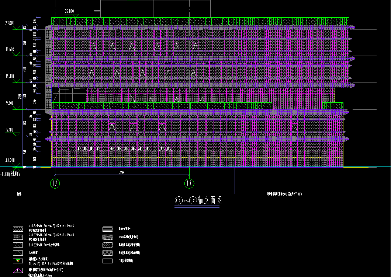Click the leader annotation text right of title

284,194
